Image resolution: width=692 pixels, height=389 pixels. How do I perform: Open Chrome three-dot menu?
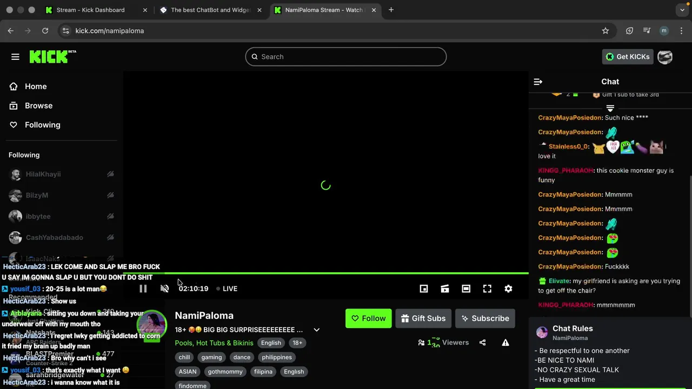[681, 31]
